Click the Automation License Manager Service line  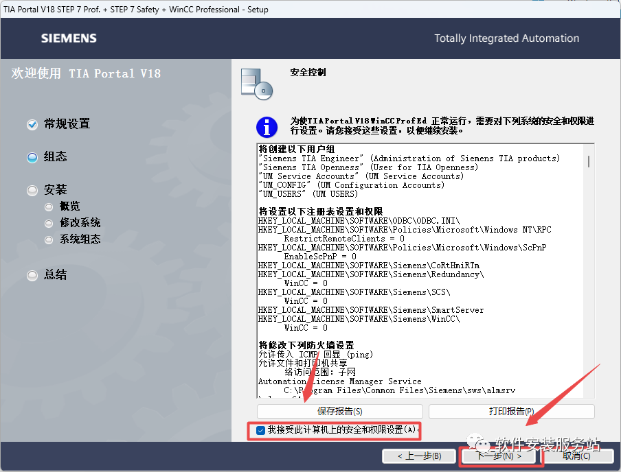pos(340,381)
